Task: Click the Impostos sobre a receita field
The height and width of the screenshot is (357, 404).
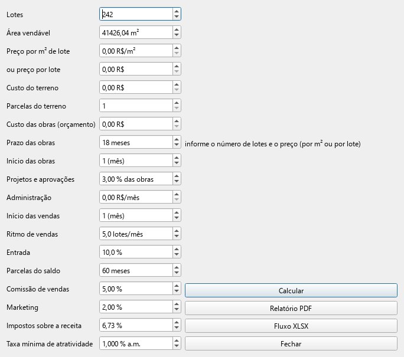Action: [136, 325]
